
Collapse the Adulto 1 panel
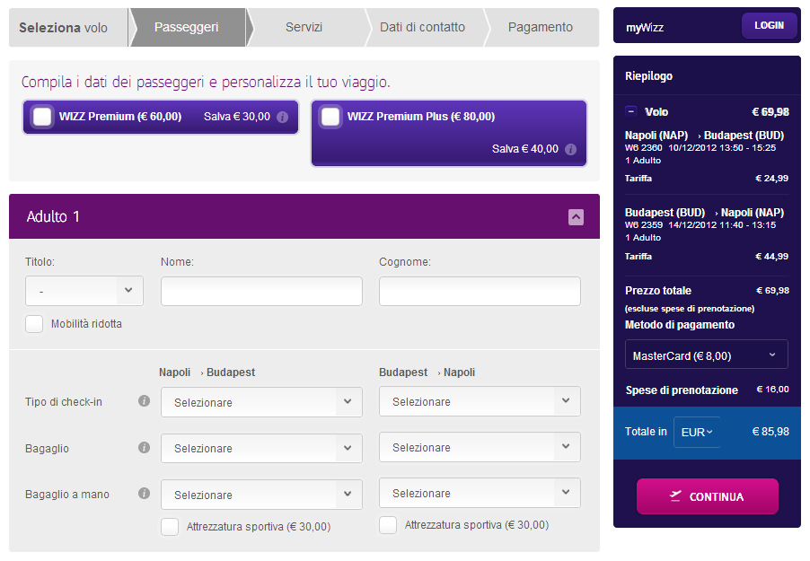tap(576, 217)
